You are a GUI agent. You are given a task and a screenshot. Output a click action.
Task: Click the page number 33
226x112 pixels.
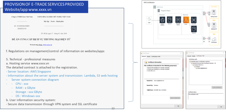point(113,108)
